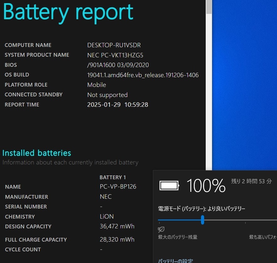Click the battery icon in the power flyout
This screenshot has width=277, height=263.
tap(169, 186)
